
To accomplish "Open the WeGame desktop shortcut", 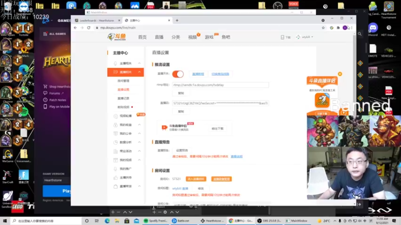I will coord(8,155).
